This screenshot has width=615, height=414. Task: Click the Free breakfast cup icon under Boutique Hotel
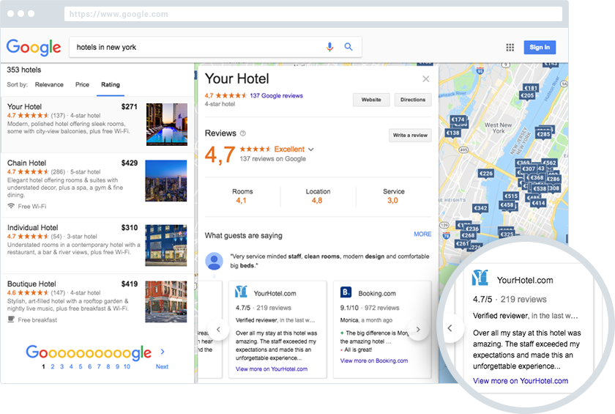(12, 319)
